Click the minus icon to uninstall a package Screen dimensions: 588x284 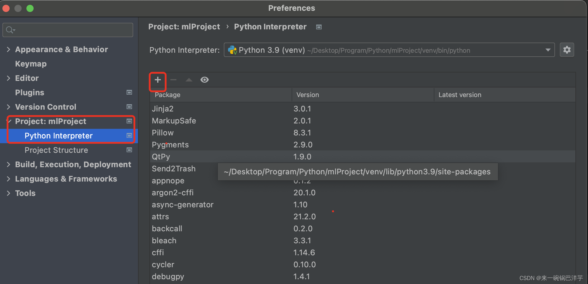tap(173, 80)
